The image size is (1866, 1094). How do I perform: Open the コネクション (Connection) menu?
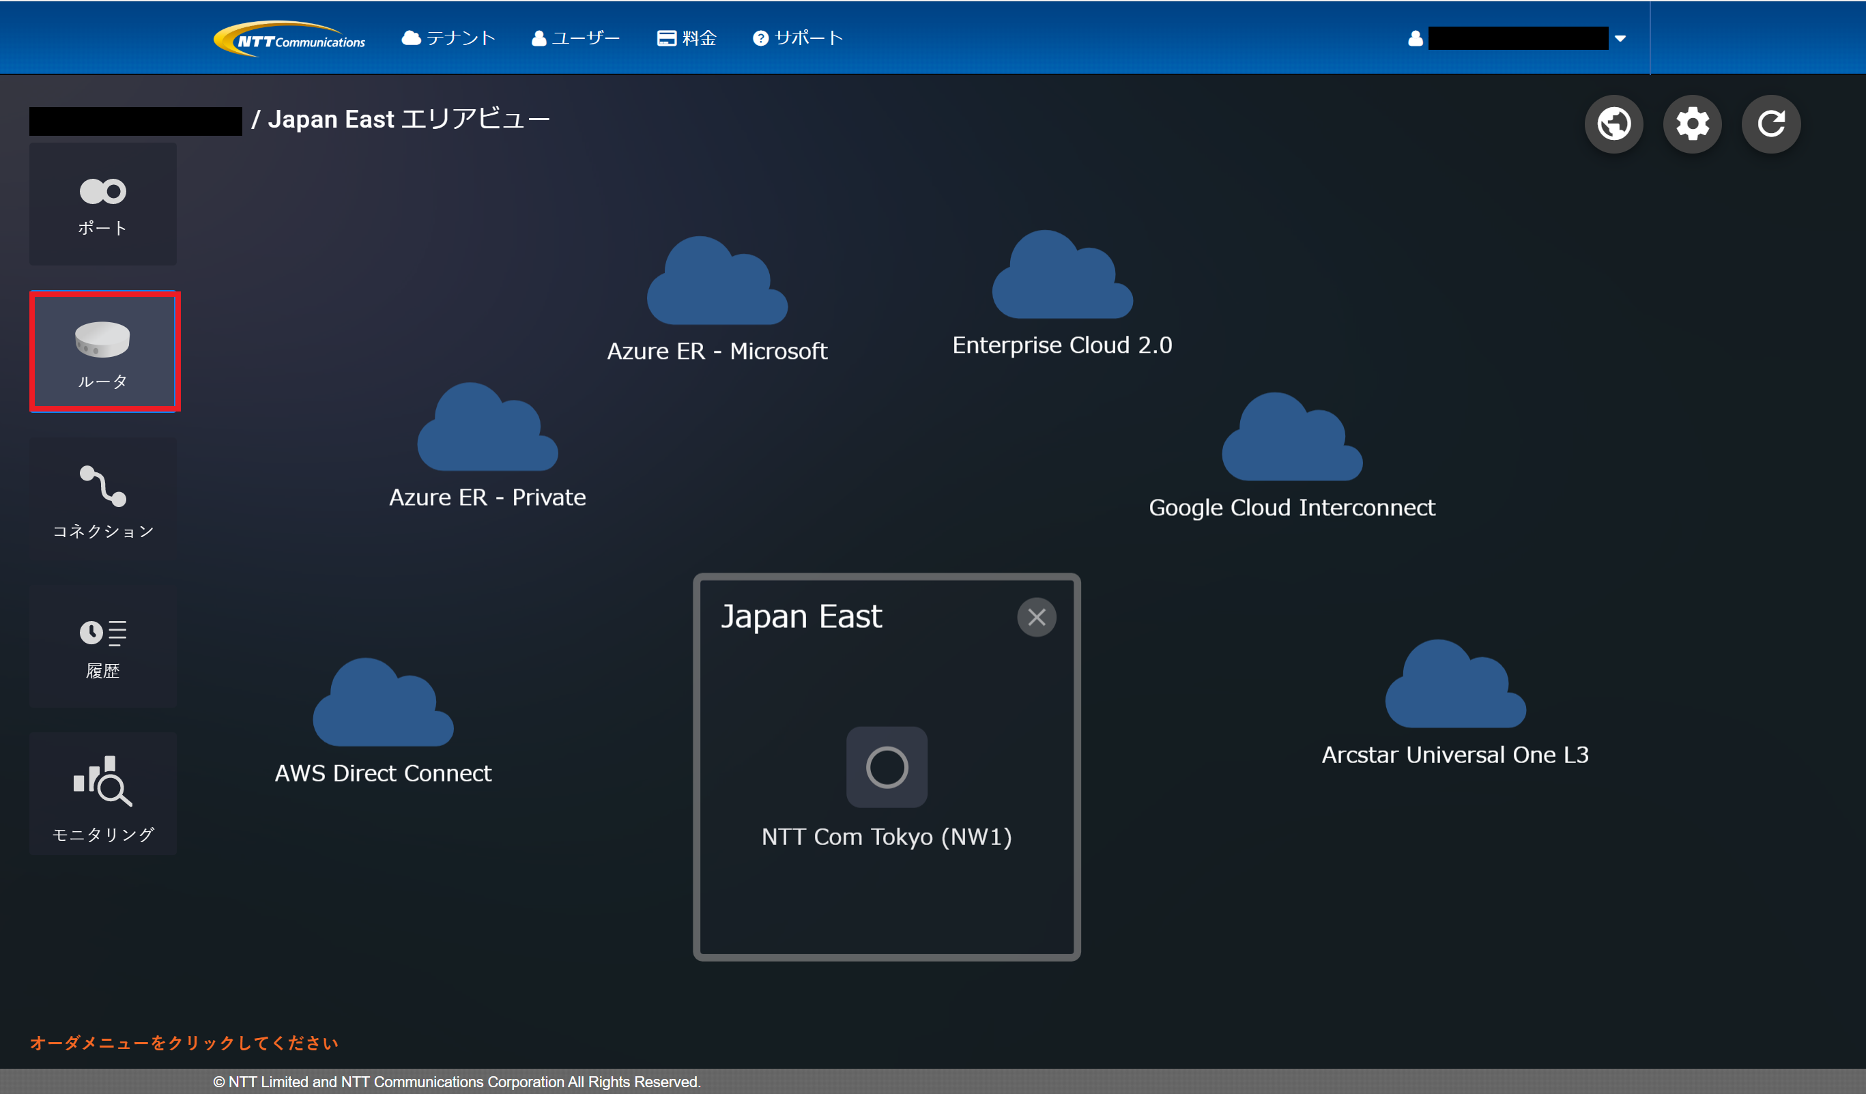[102, 500]
